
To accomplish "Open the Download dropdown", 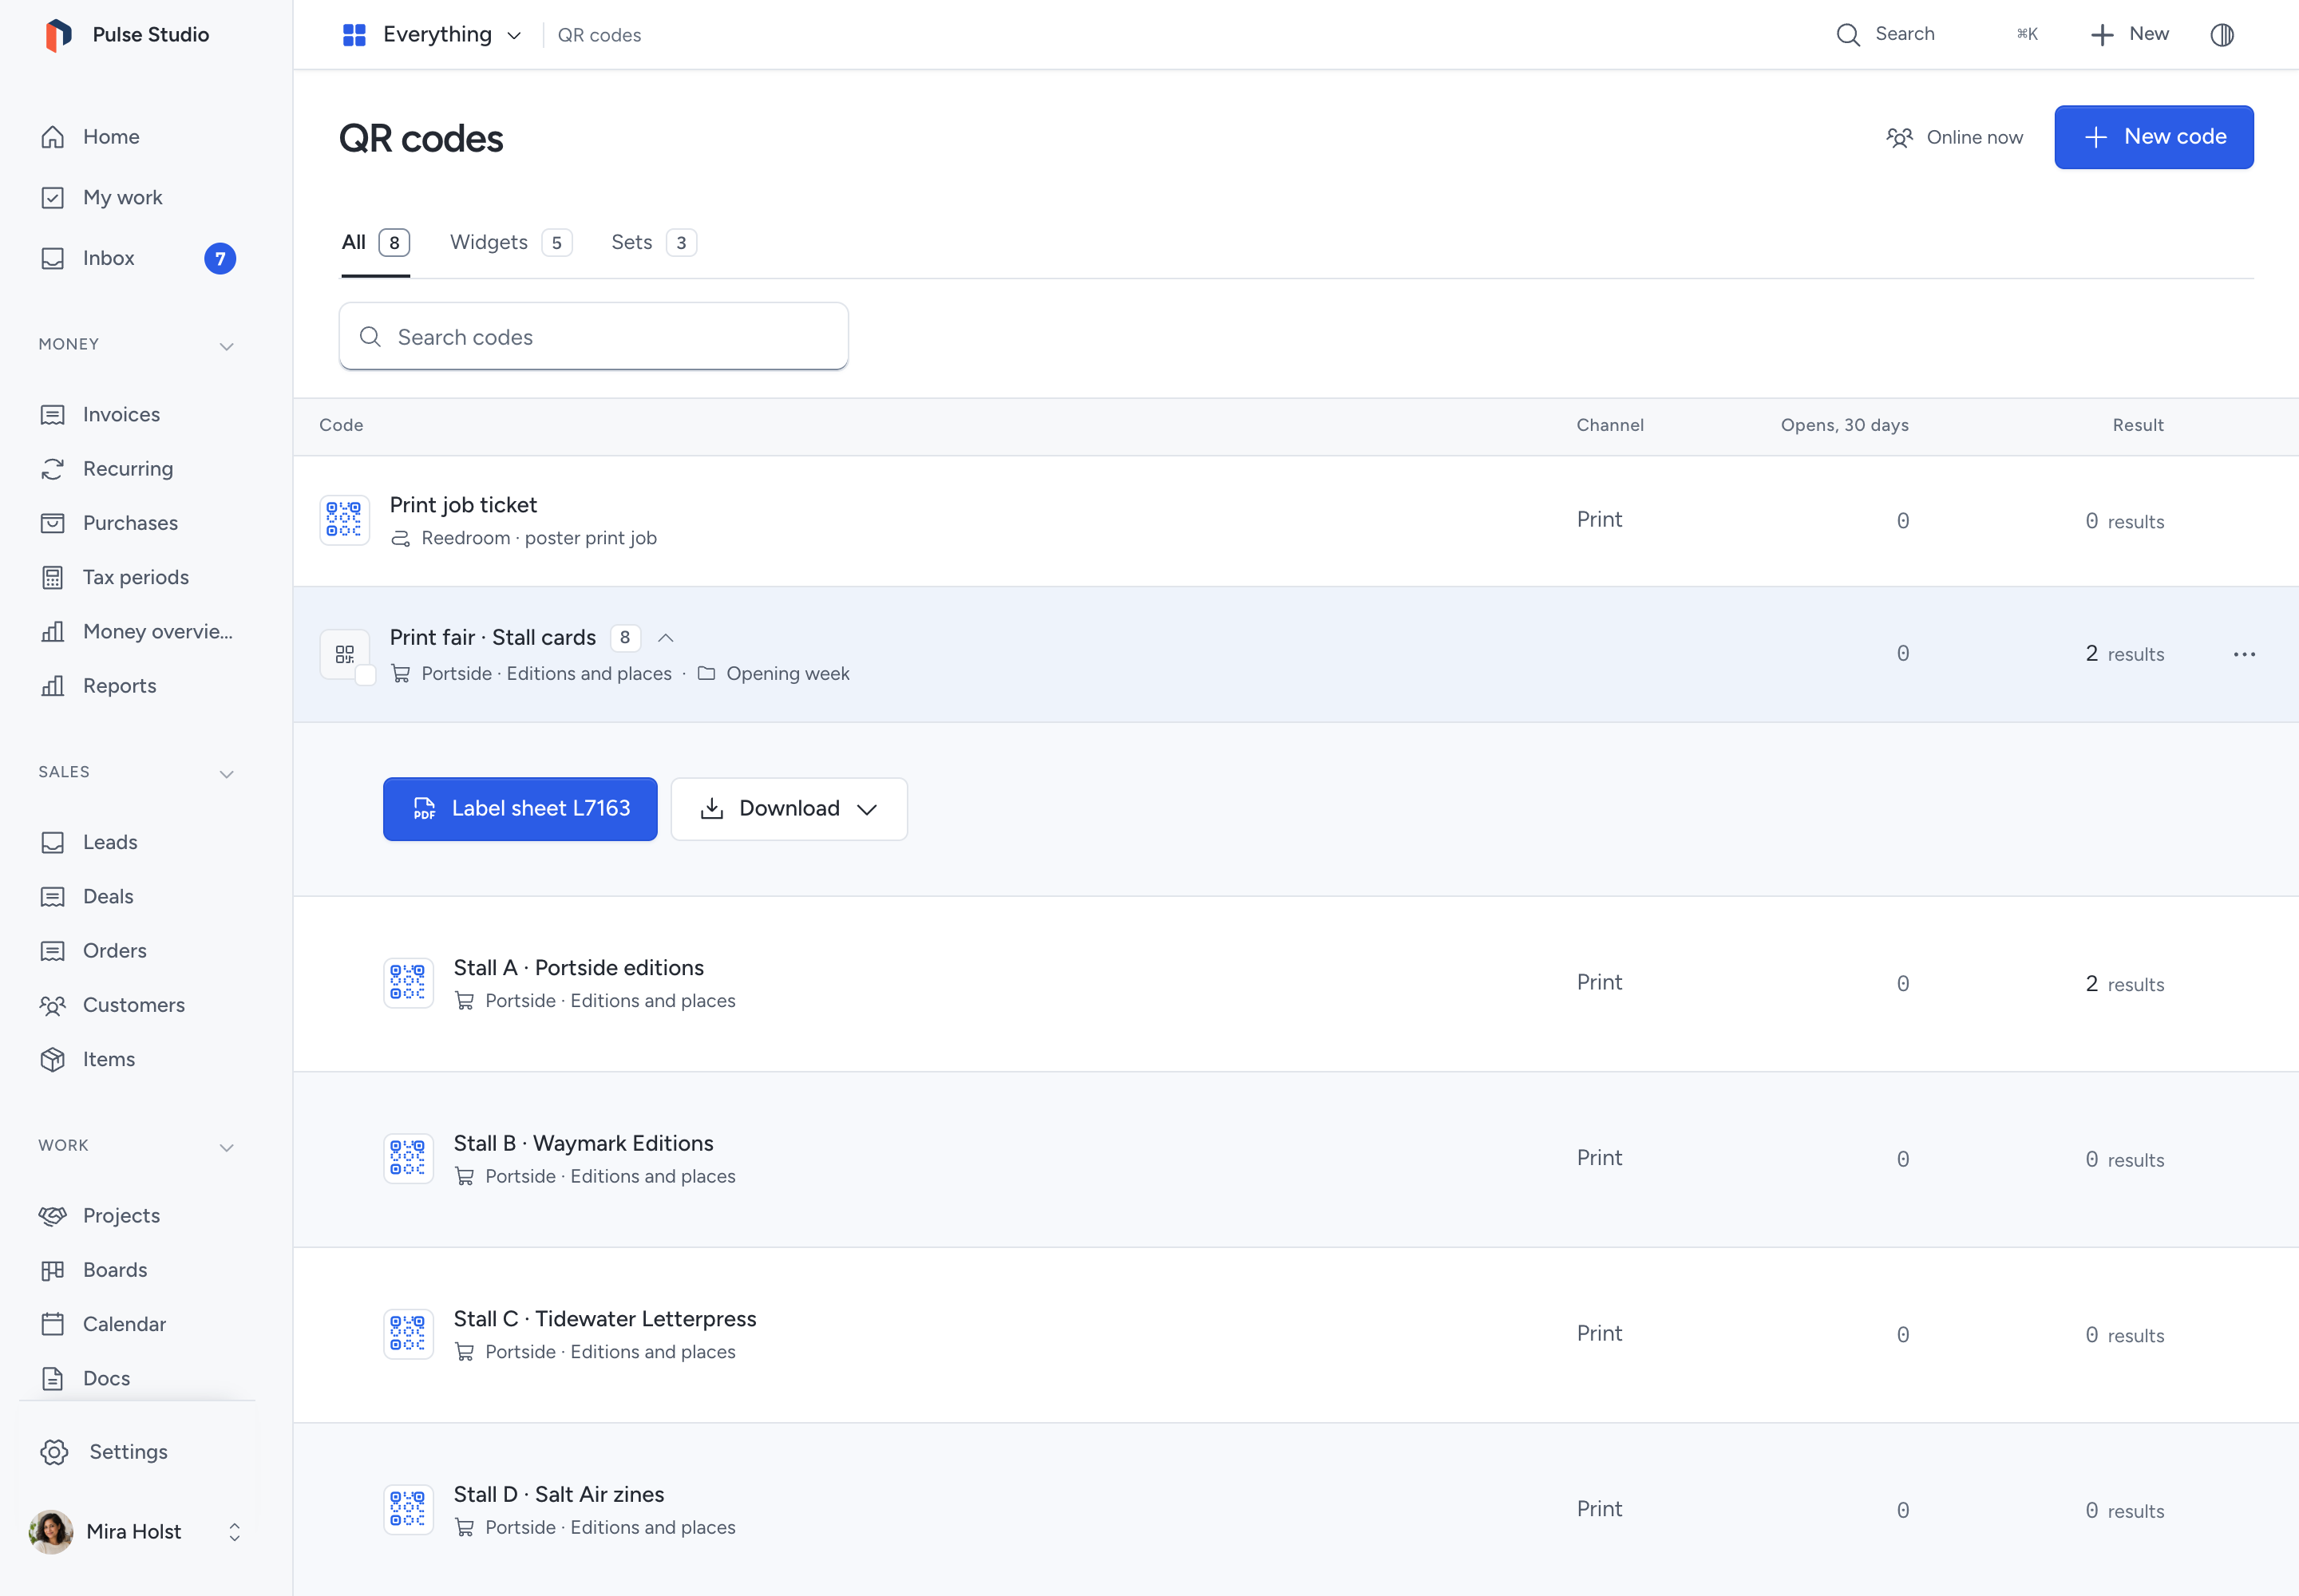I will point(789,809).
